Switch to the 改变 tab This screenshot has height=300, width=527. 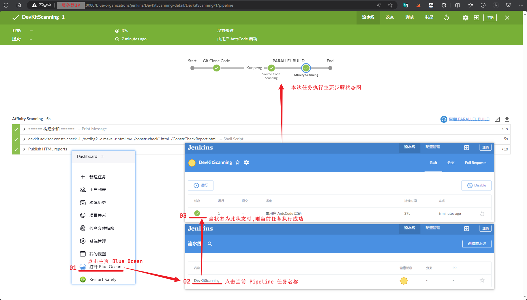[x=390, y=17]
